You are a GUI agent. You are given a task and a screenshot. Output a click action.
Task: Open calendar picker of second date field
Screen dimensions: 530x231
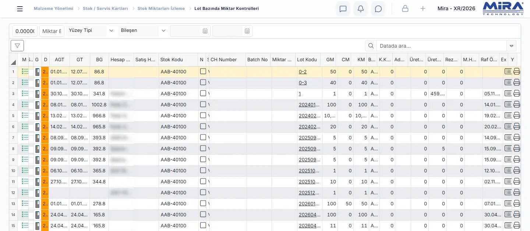coord(247,31)
